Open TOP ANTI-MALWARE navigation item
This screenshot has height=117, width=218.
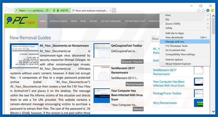(111, 21)
